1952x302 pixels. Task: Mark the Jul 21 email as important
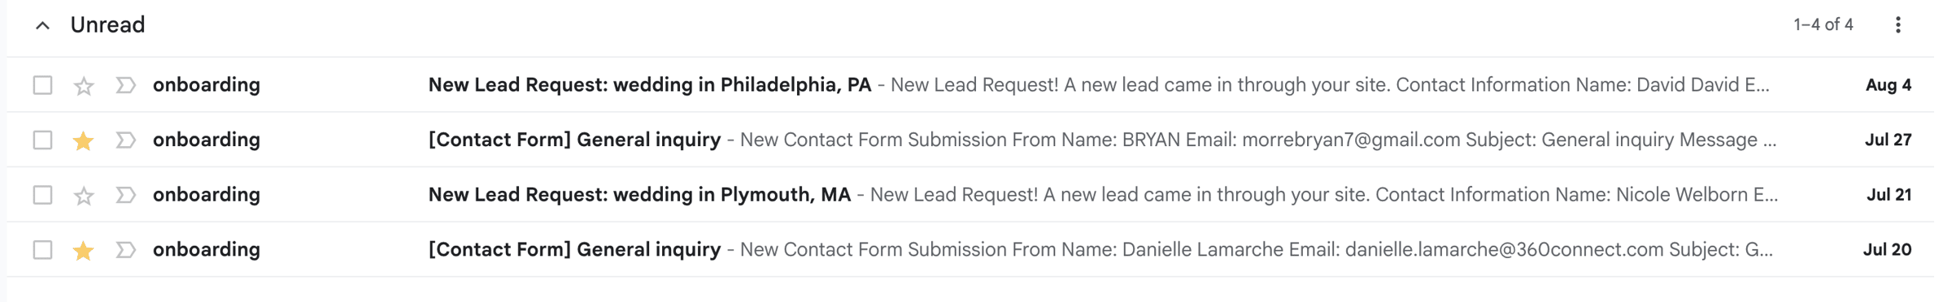pyautogui.click(x=125, y=195)
